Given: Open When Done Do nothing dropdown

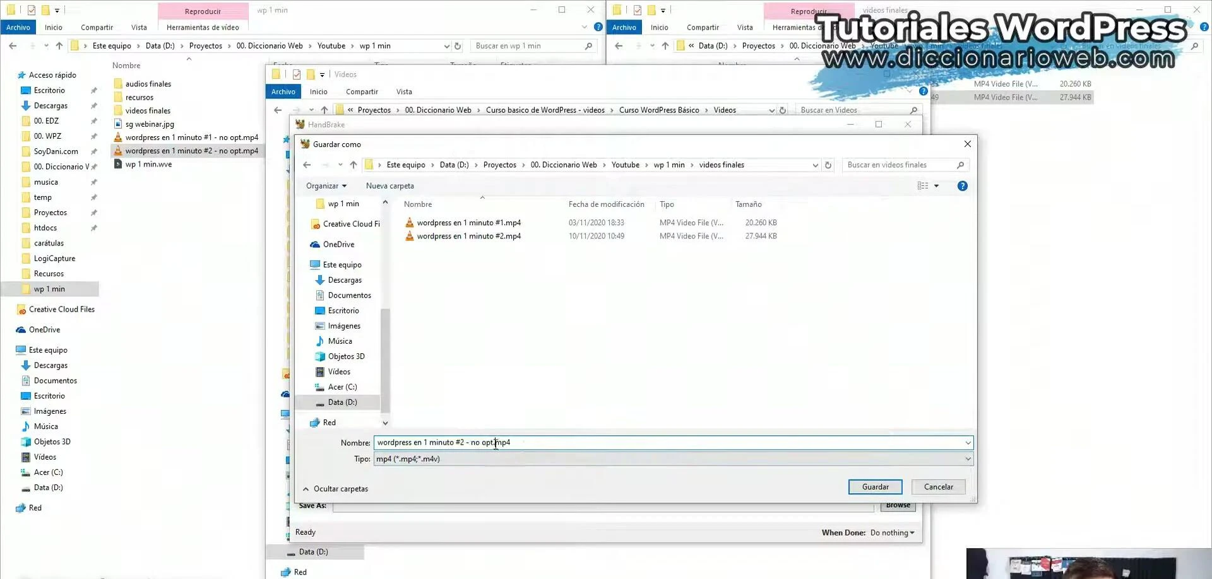Looking at the screenshot, I should click(892, 533).
